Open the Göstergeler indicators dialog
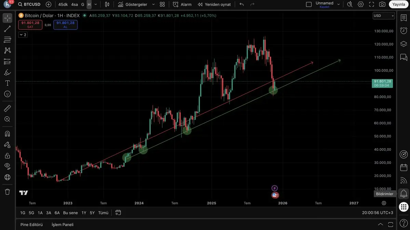 click(132, 4)
